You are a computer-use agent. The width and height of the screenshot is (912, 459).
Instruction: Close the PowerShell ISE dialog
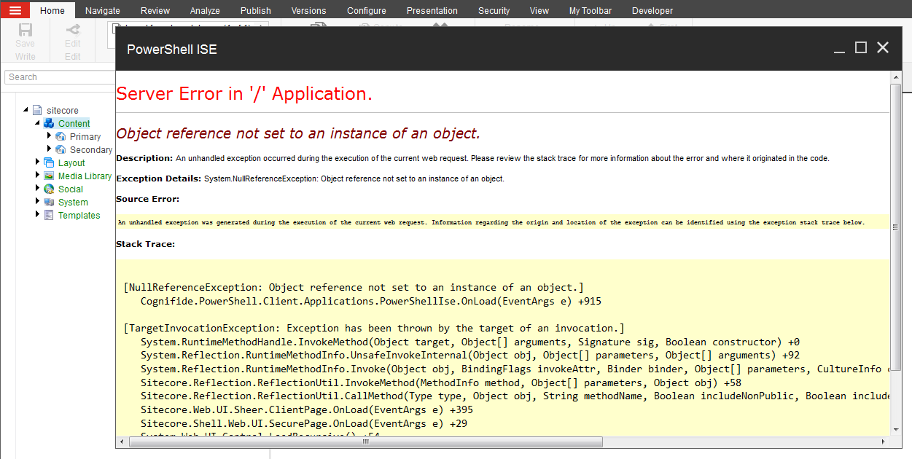[x=883, y=48]
